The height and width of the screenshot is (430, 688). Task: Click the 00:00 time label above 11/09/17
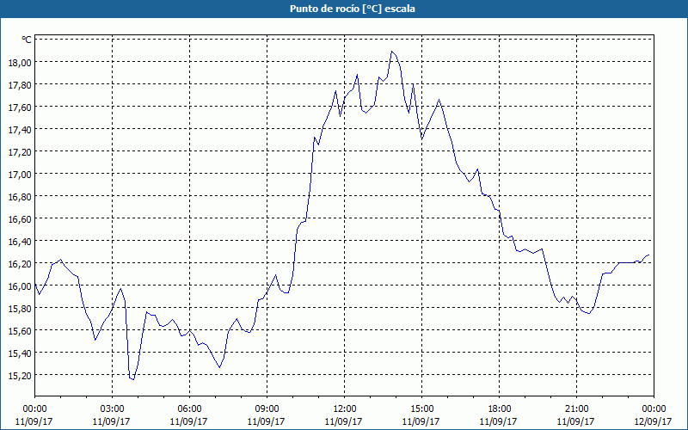[x=34, y=409]
